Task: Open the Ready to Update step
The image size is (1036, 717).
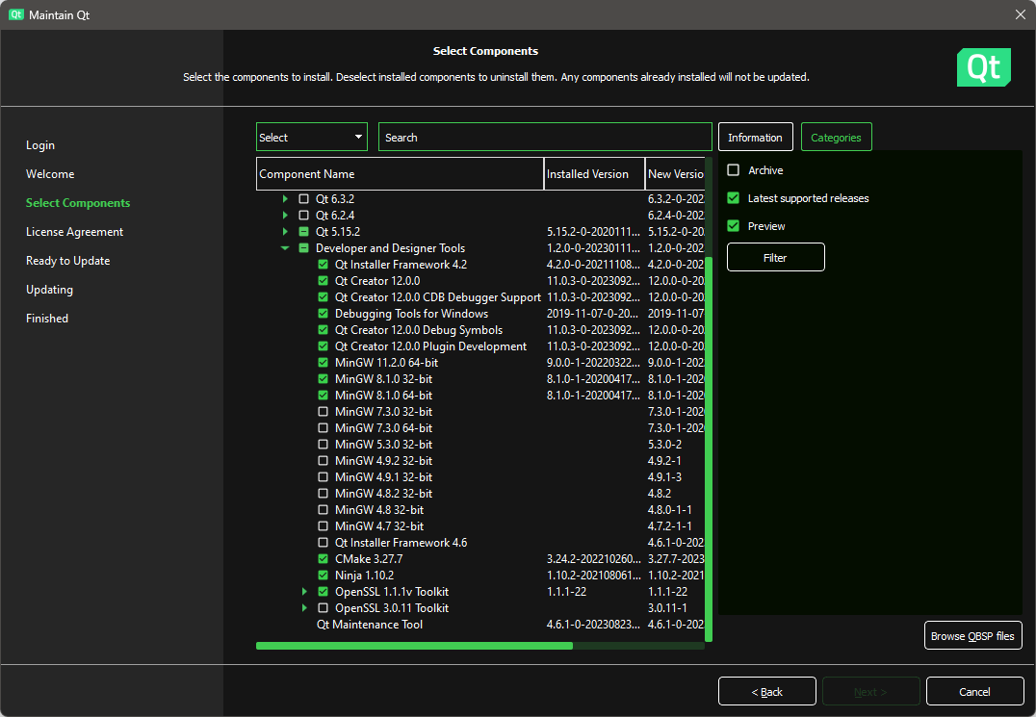Action: 68,261
